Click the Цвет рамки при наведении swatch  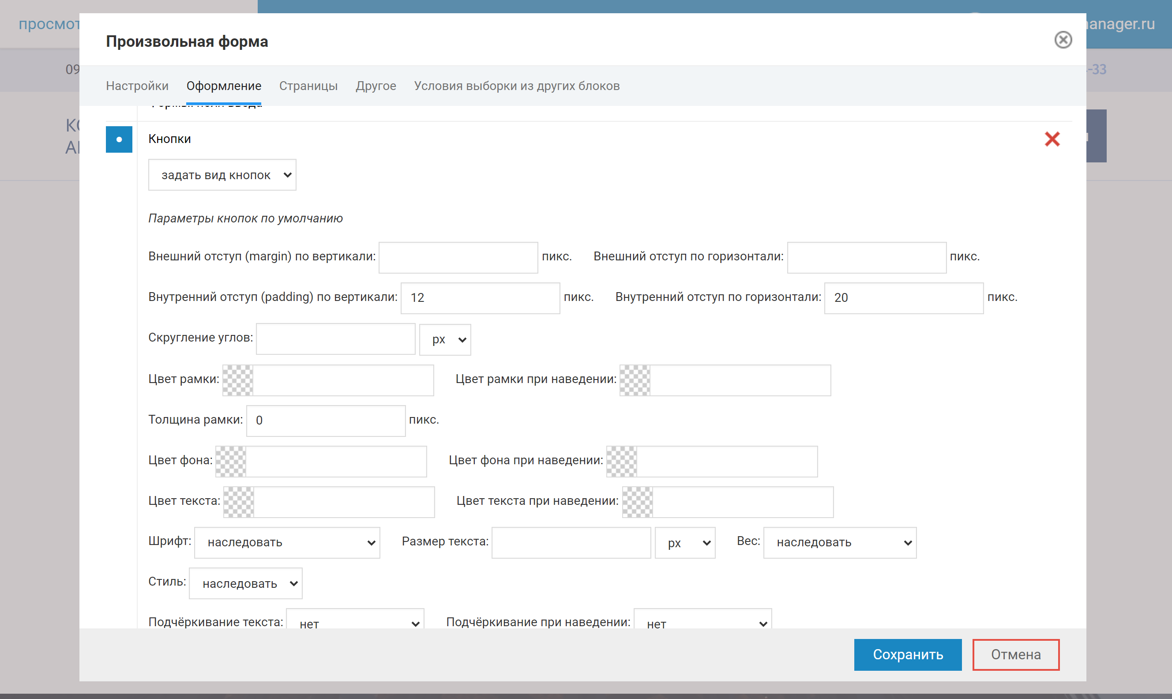click(635, 380)
